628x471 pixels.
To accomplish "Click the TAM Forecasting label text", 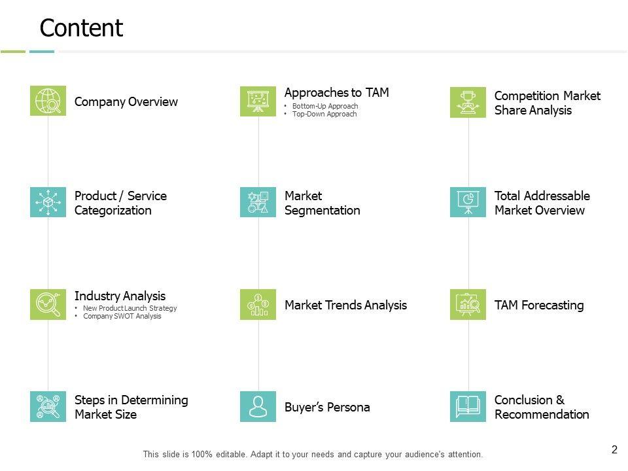I will [x=539, y=305].
